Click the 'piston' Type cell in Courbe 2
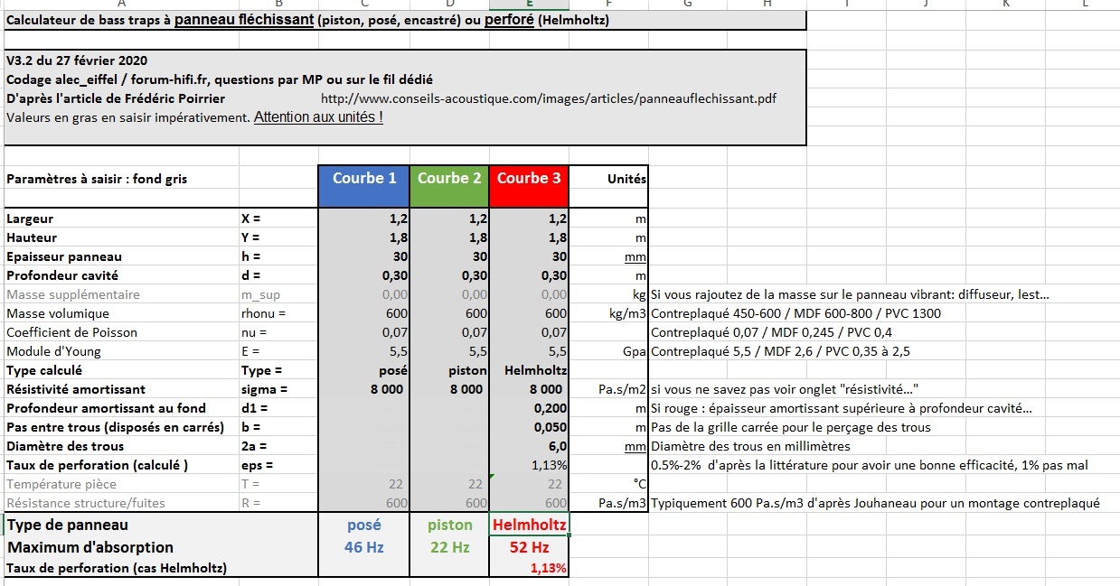Screen dimensions: 1120x586 click(x=449, y=370)
